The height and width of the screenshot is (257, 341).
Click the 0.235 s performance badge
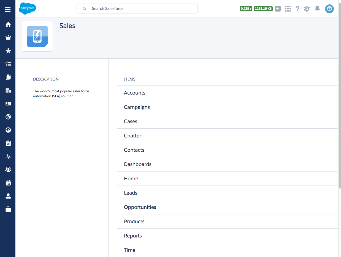coord(246,9)
